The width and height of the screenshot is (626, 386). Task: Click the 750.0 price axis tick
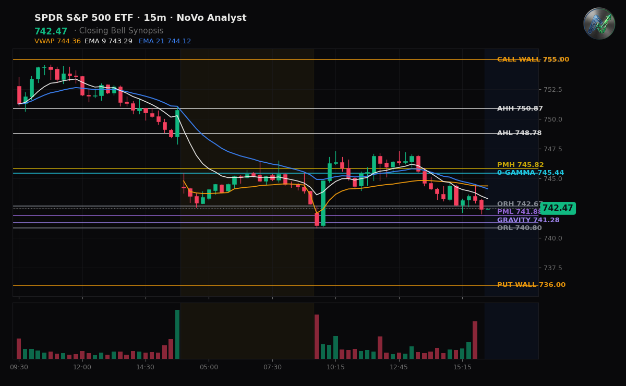point(553,119)
